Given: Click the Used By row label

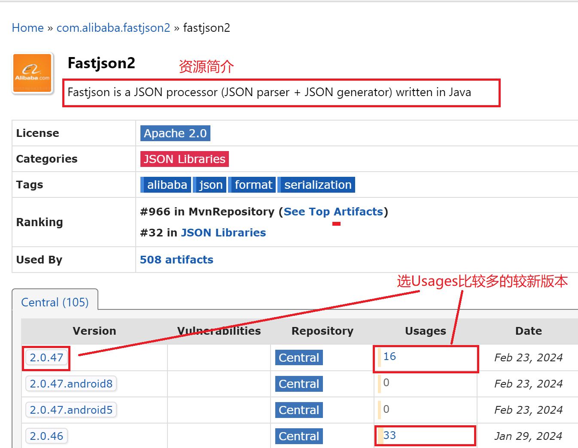Looking at the screenshot, I should (x=39, y=260).
